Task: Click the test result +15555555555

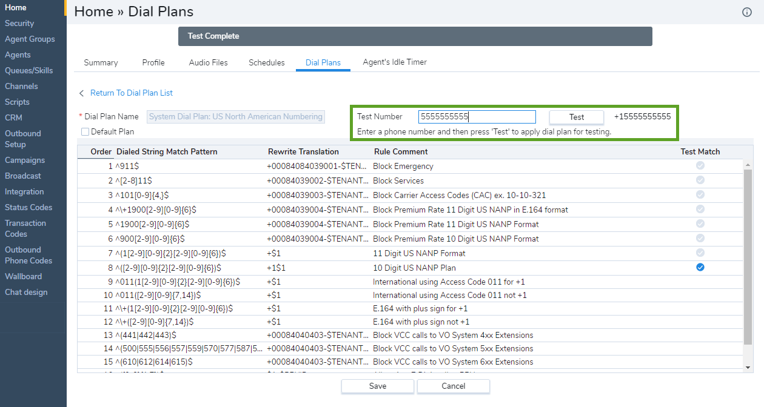Action: (x=642, y=116)
